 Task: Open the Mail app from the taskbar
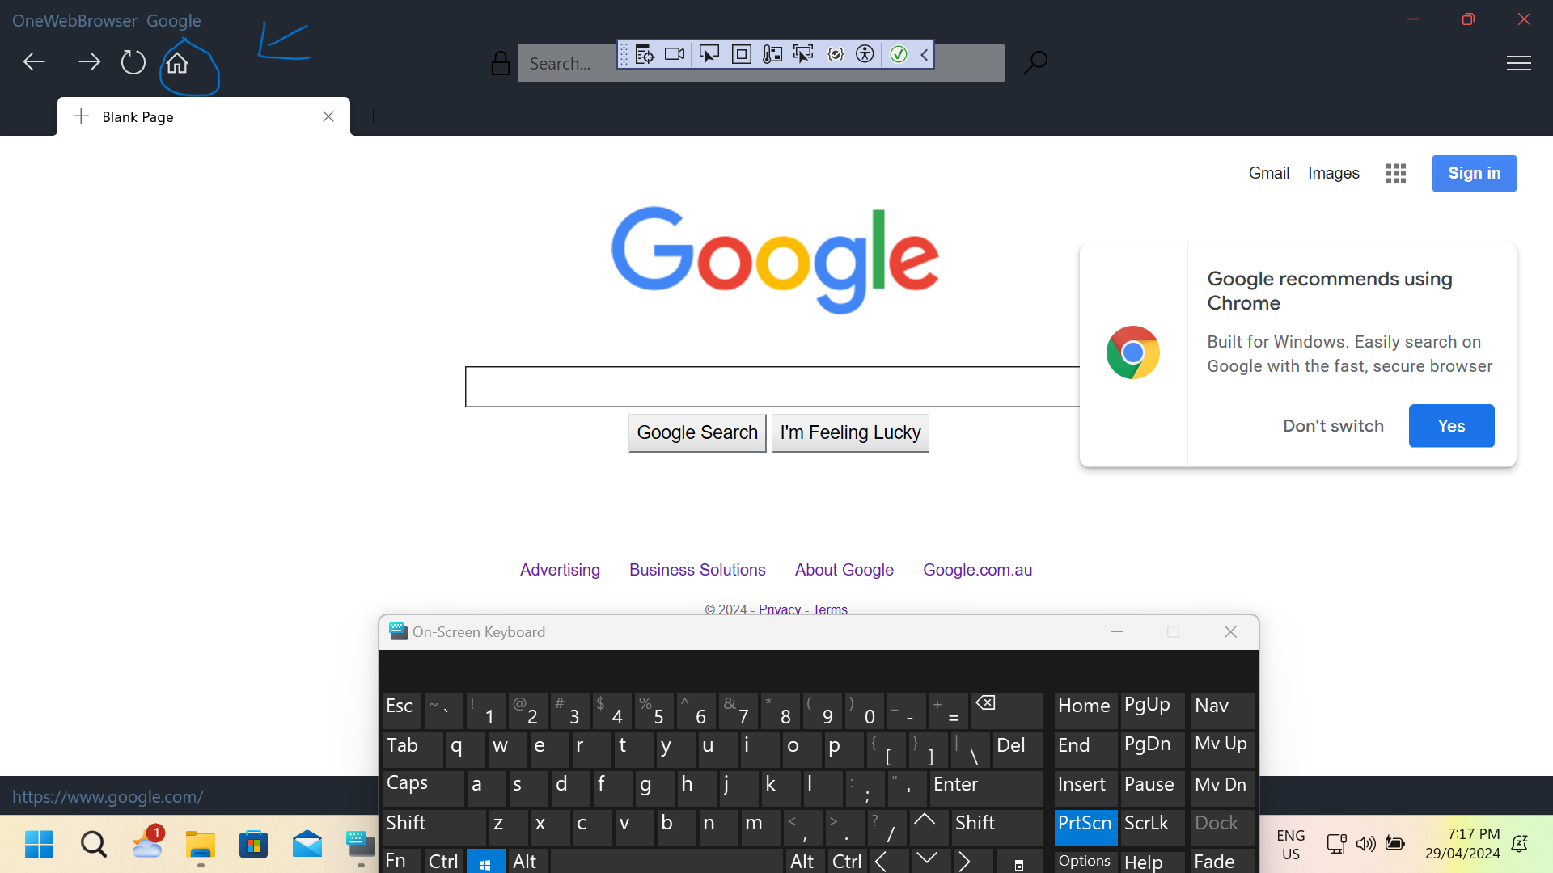click(307, 845)
